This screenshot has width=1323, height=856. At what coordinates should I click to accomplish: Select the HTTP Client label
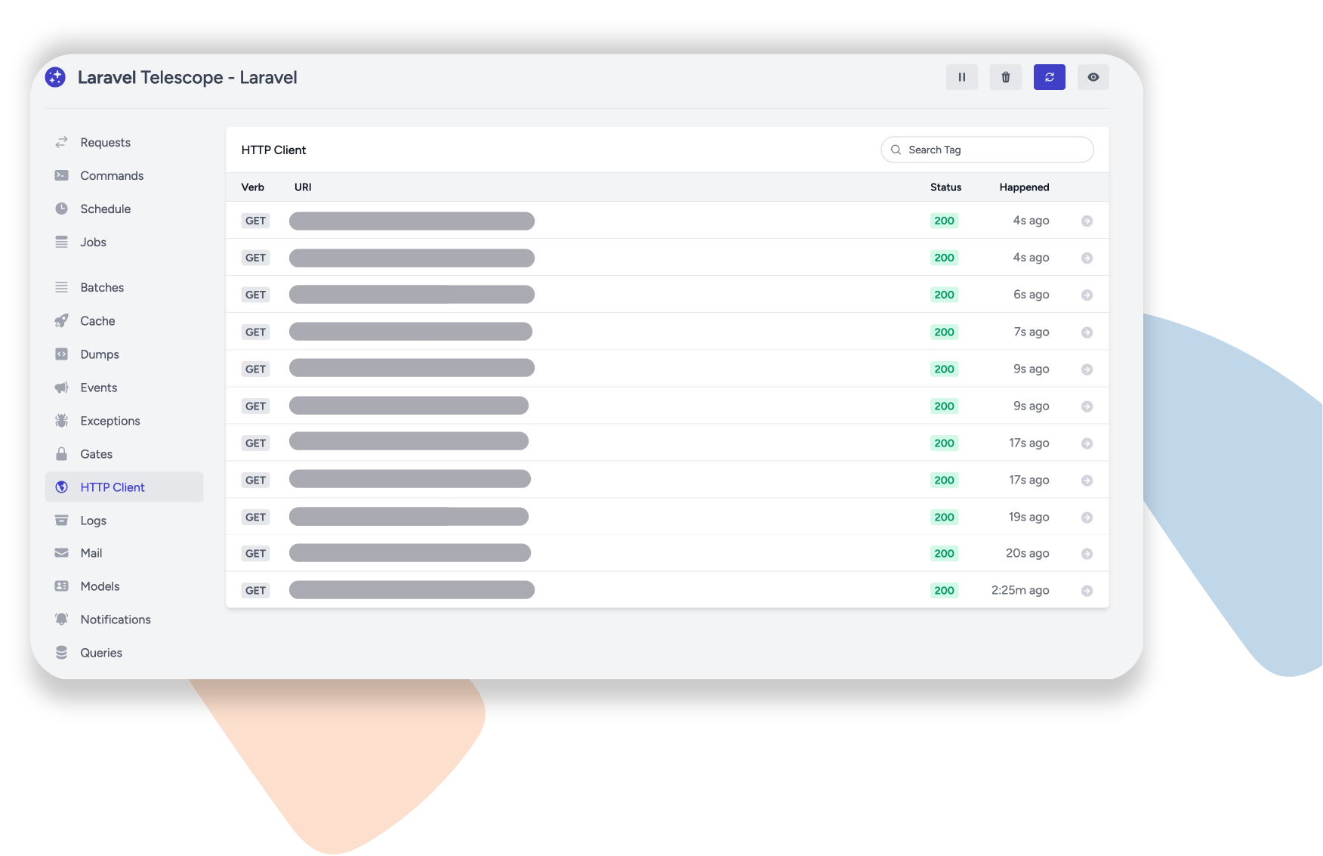(113, 487)
